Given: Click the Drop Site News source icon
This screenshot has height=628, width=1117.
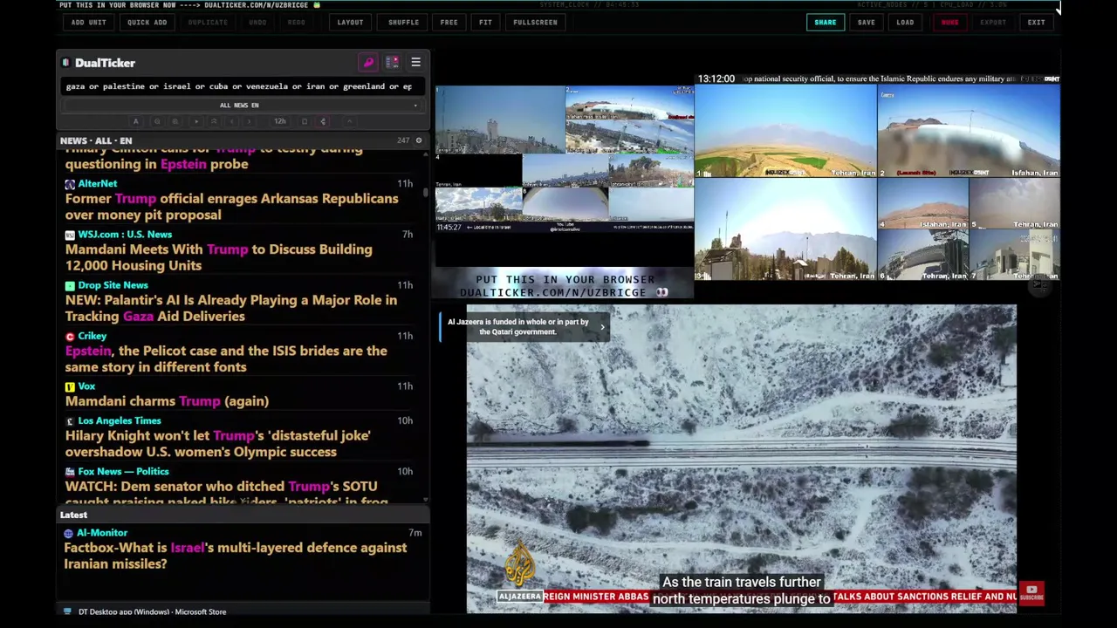Looking at the screenshot, I should 70,285.
